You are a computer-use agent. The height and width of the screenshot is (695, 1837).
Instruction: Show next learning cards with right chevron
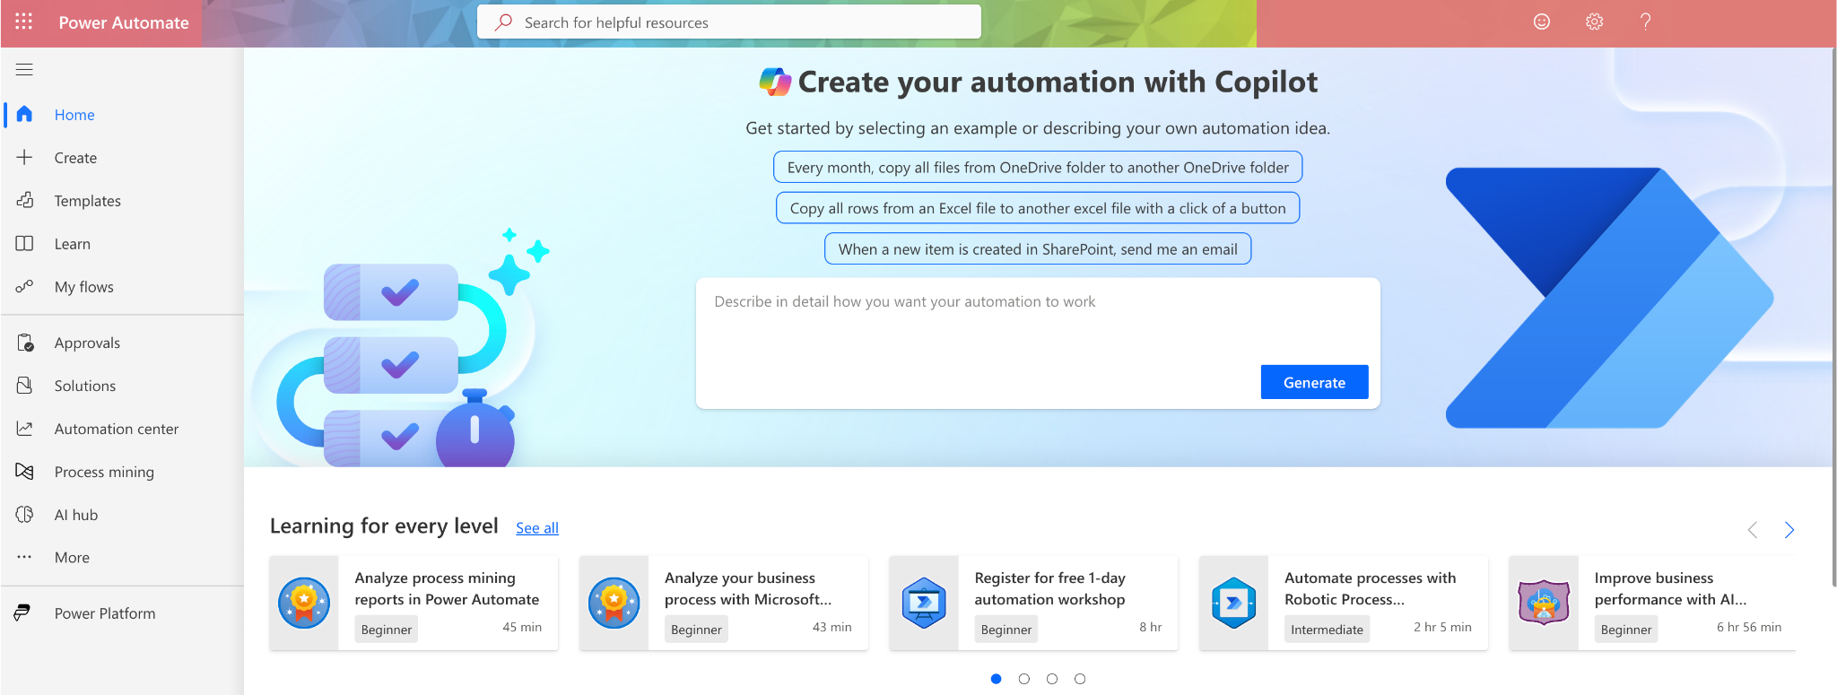click(1789, 530)
